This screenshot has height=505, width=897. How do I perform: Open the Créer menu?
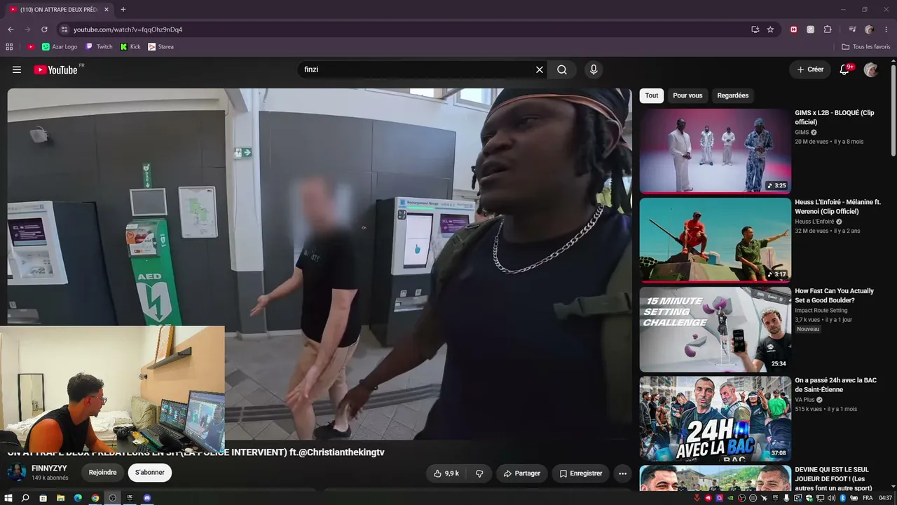(x=810, y=69)
